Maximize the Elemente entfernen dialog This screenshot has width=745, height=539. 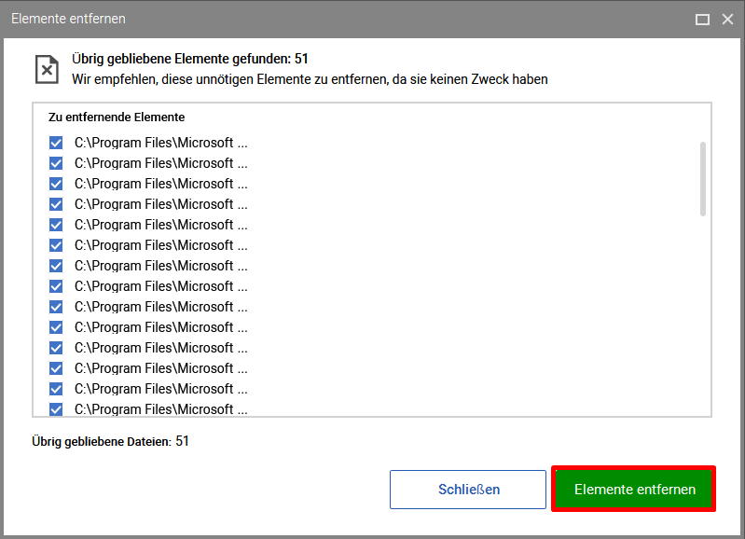[x=702, y=19]
